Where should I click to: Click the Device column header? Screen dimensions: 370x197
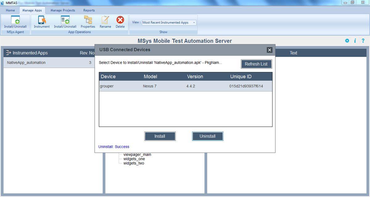(108, 77)
